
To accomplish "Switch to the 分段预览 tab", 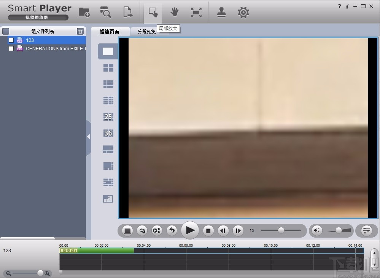I will [146, 32].
